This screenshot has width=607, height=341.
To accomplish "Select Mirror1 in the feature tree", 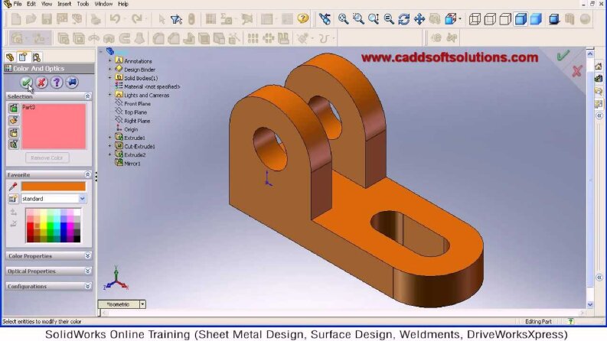I will [x=132, y=164].
